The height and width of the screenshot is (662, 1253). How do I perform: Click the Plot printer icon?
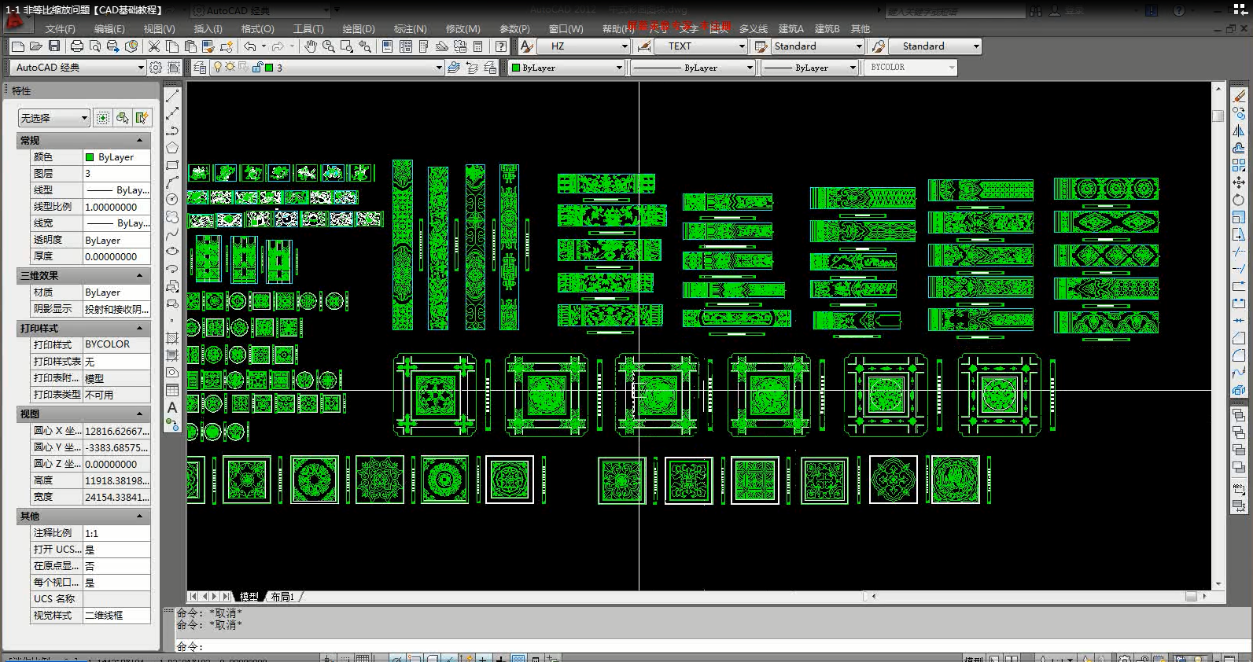[77, 46]
